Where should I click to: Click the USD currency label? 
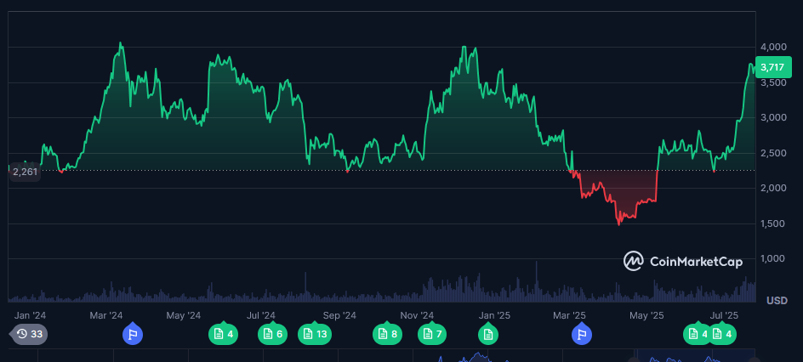[777, 301]
